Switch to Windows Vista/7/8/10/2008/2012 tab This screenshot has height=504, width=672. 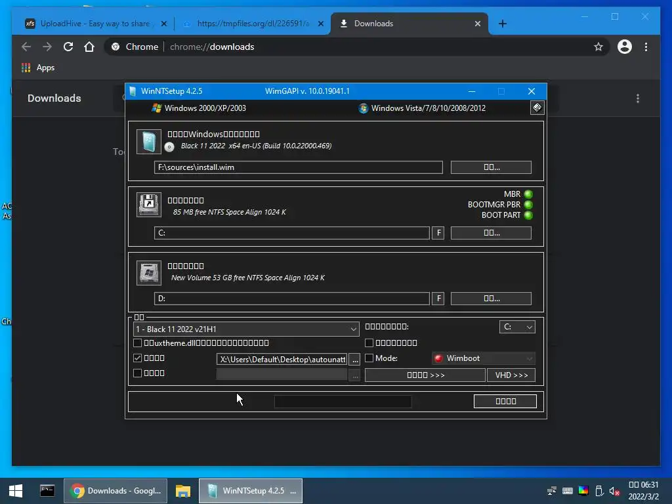(x=422, y=108)
